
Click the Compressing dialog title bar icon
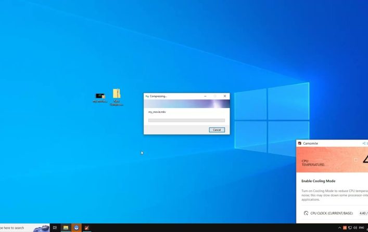(x=147, y=96)
